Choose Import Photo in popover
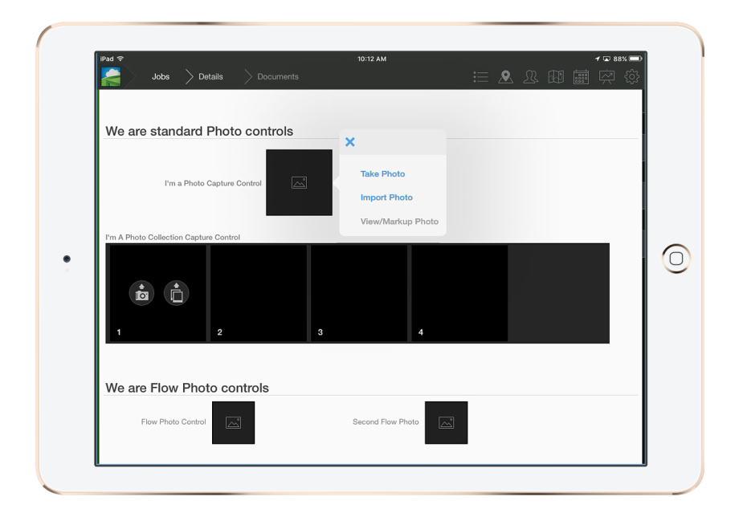The image size is (739, 517). [x=386, y=197]
